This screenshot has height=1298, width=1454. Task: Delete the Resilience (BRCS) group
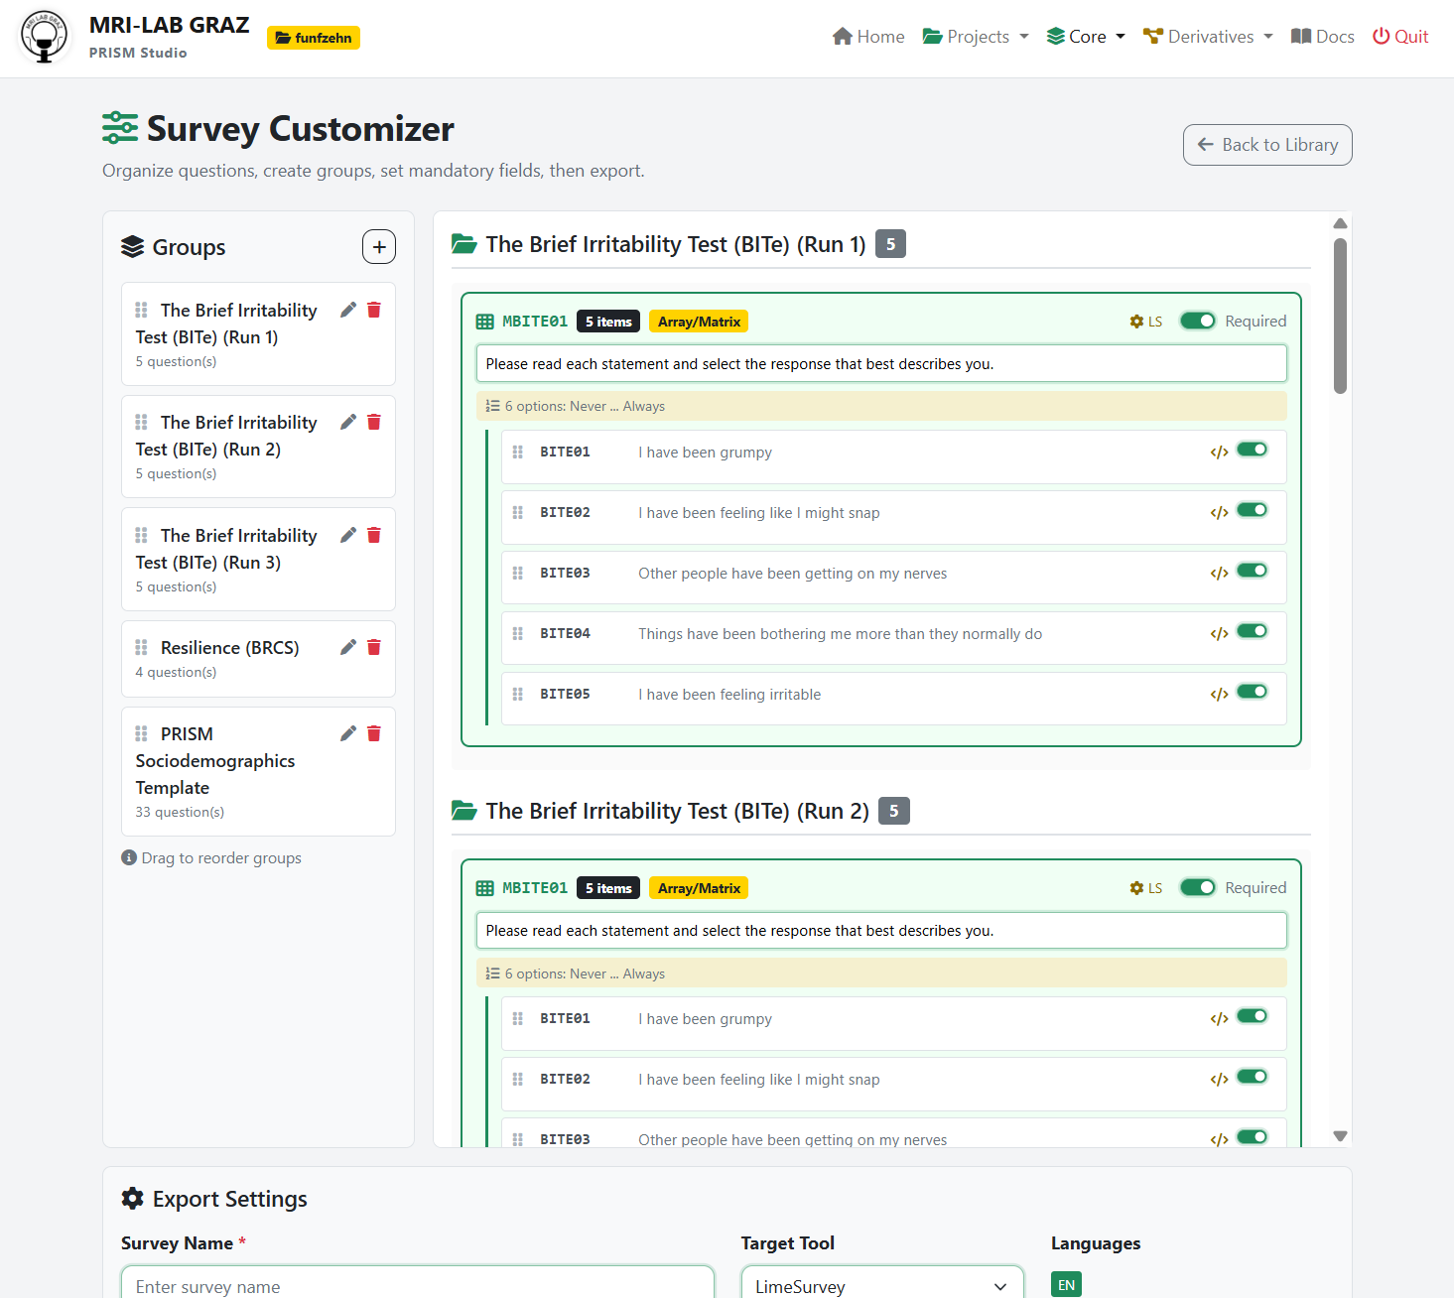click(374, 647)
